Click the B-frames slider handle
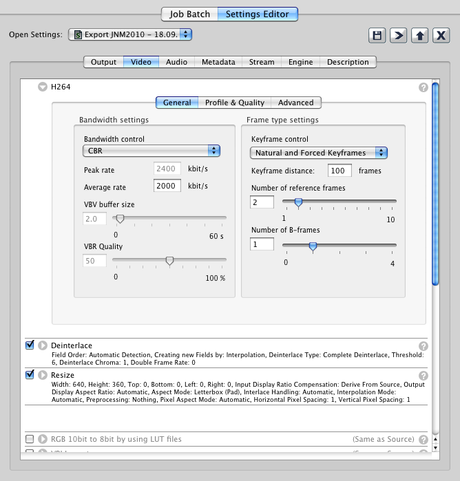Screen dimensions: 460x481 click(x=313, y=246)
